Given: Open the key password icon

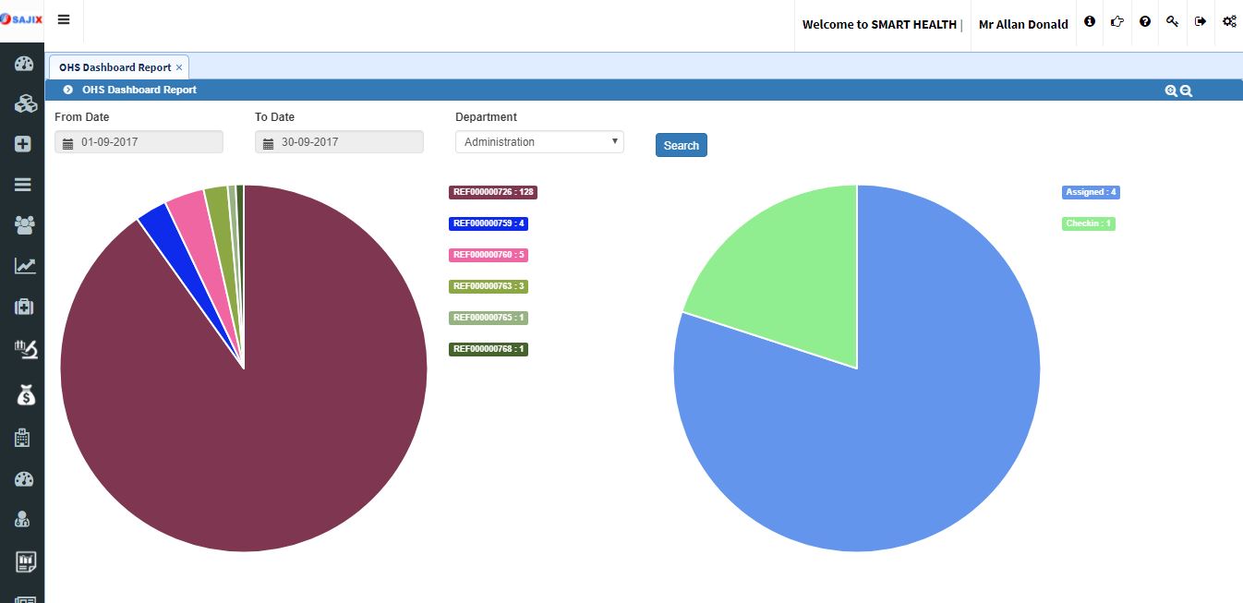Looking at the screenshot, I should (1172, 21).
